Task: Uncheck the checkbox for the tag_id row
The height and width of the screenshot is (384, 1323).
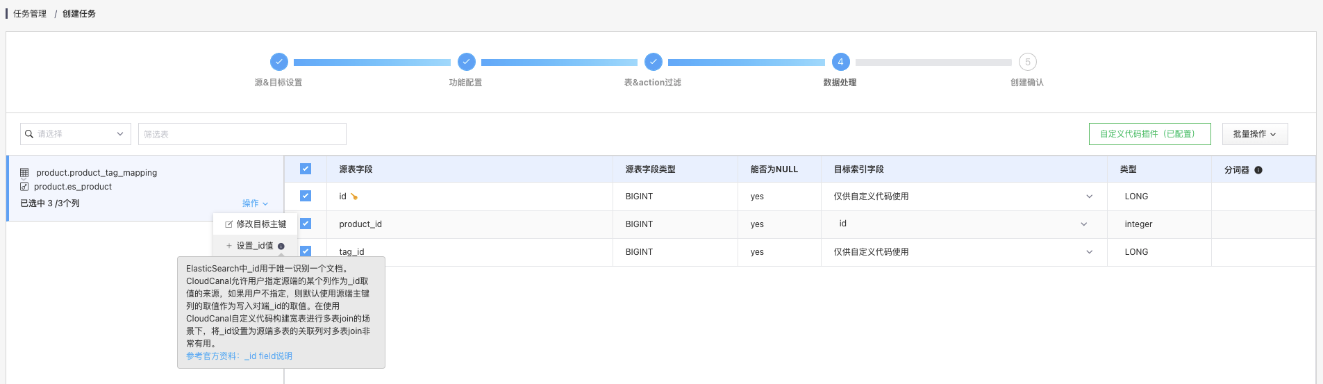Action: [306, 251]
